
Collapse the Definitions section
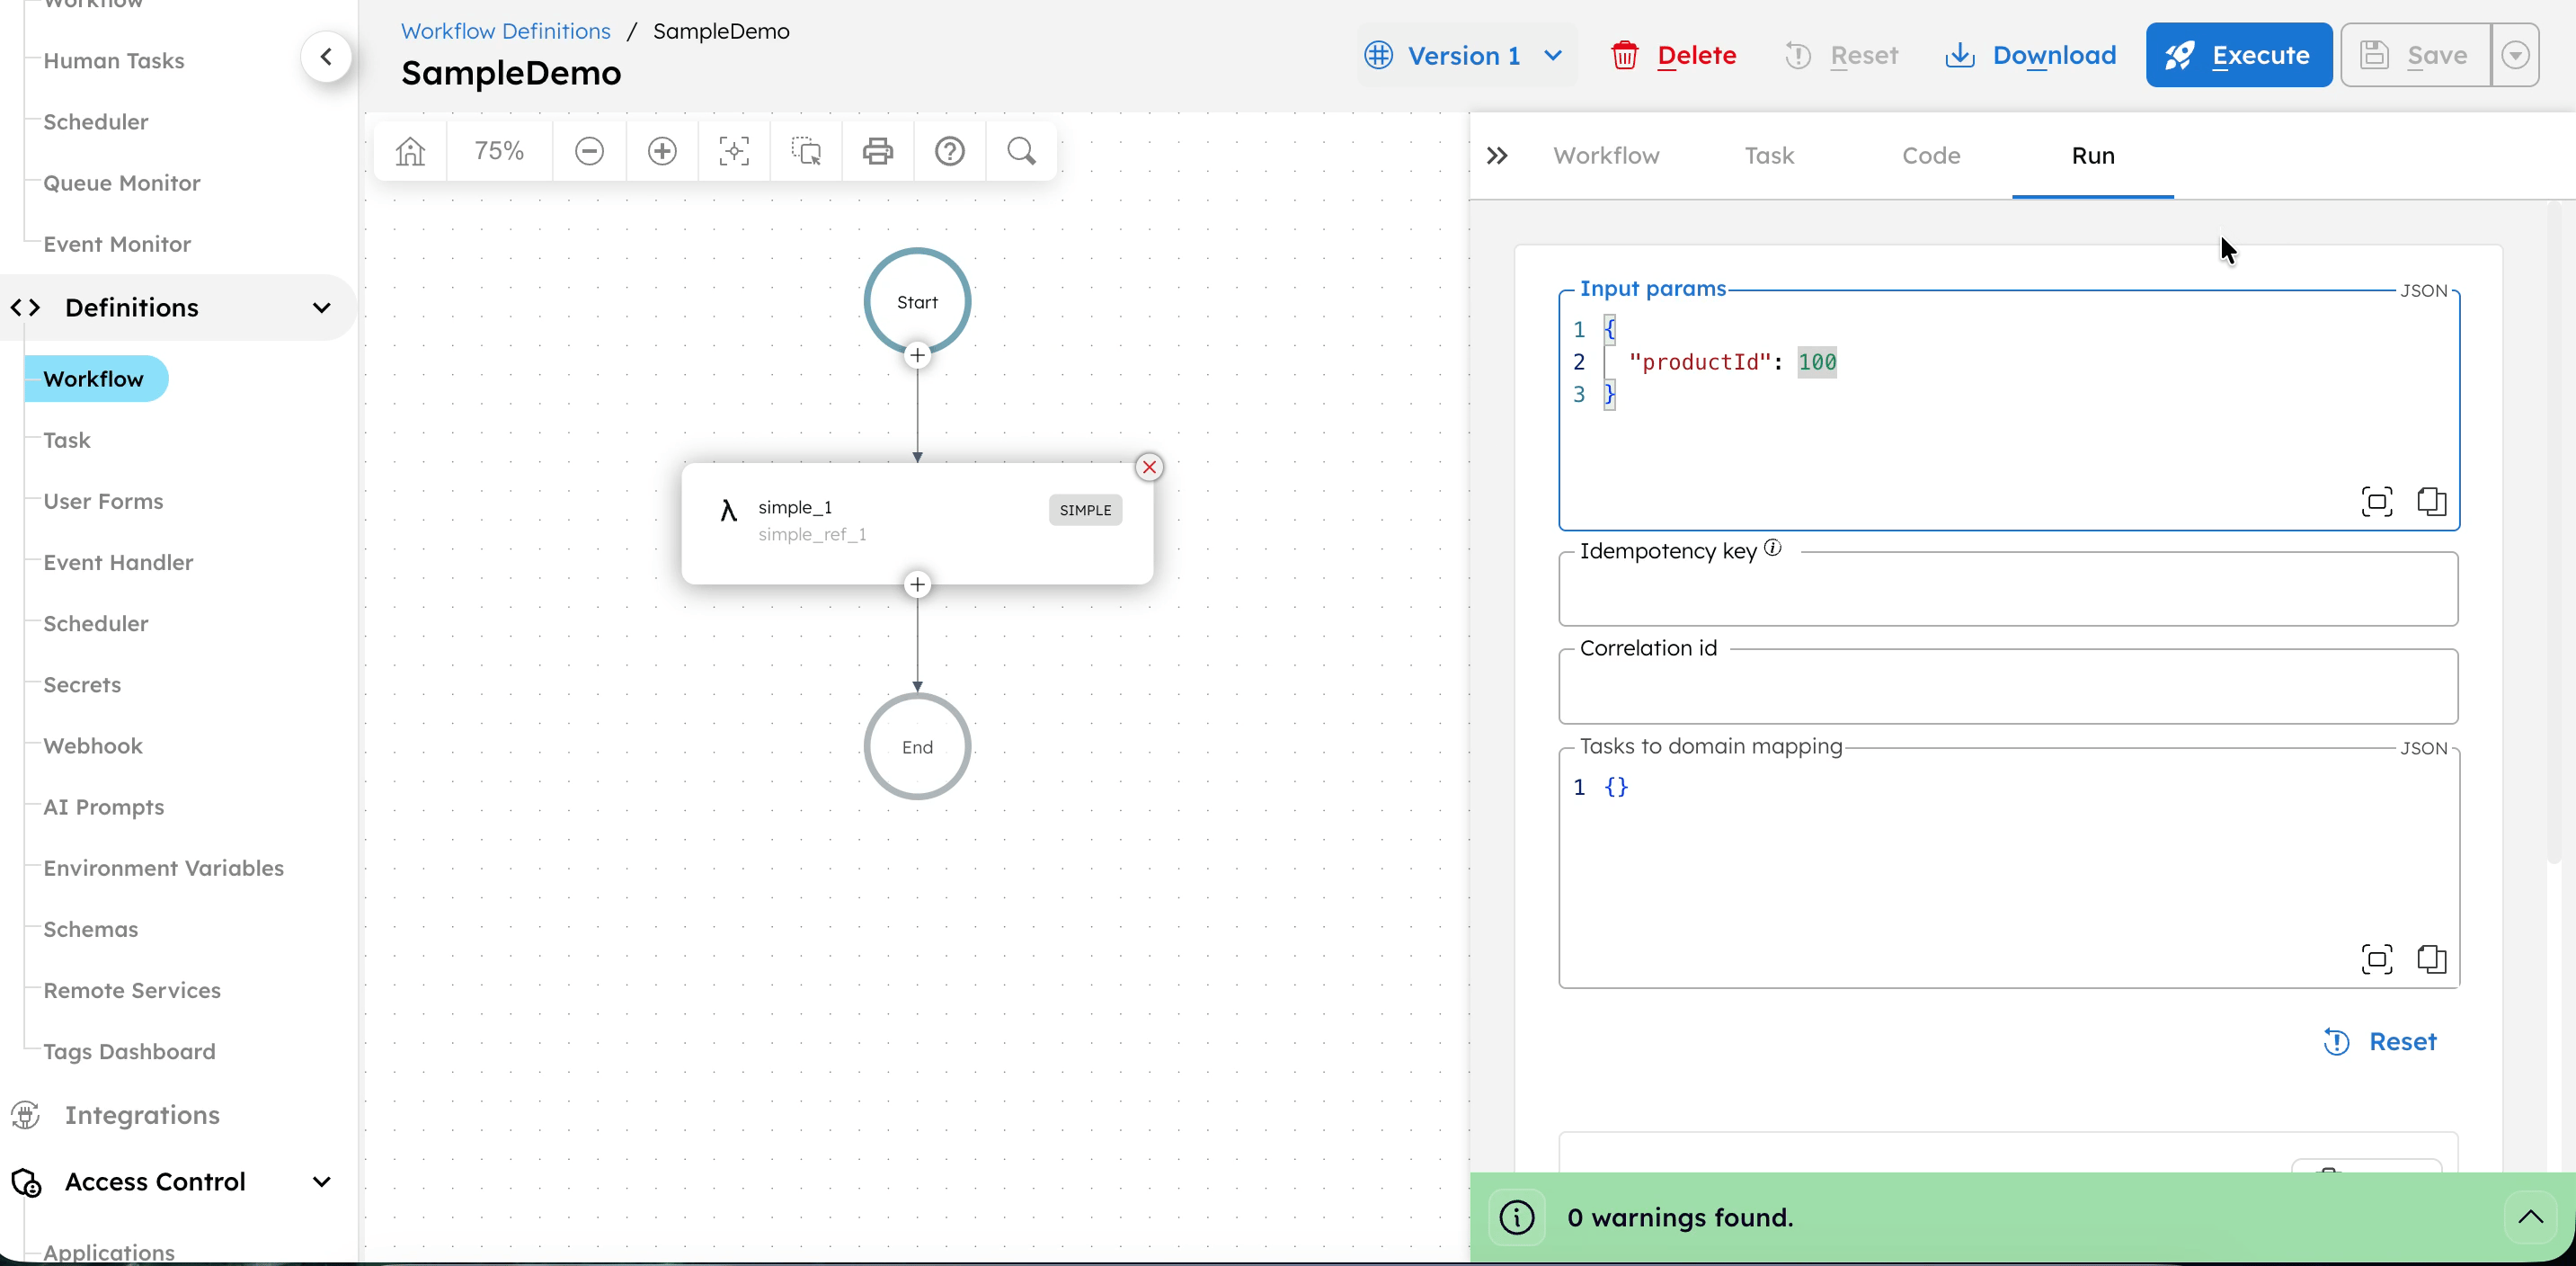pyautogui.click(x=321, y=307)
